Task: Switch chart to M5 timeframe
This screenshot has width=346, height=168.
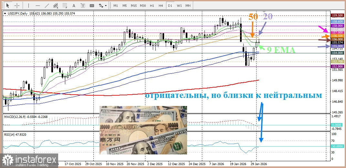Action: coord(125,5)
